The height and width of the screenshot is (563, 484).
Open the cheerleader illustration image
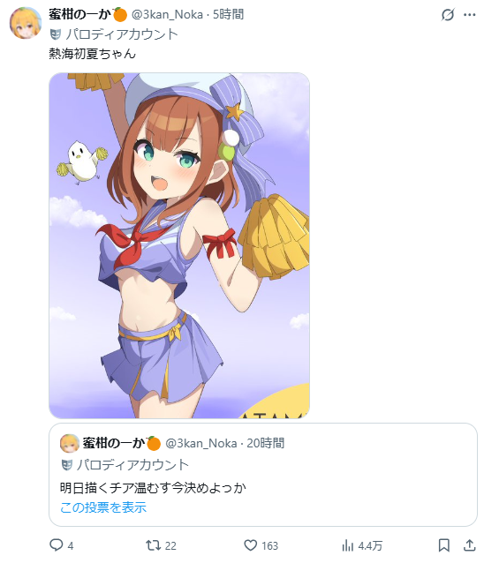pos(179,245)
